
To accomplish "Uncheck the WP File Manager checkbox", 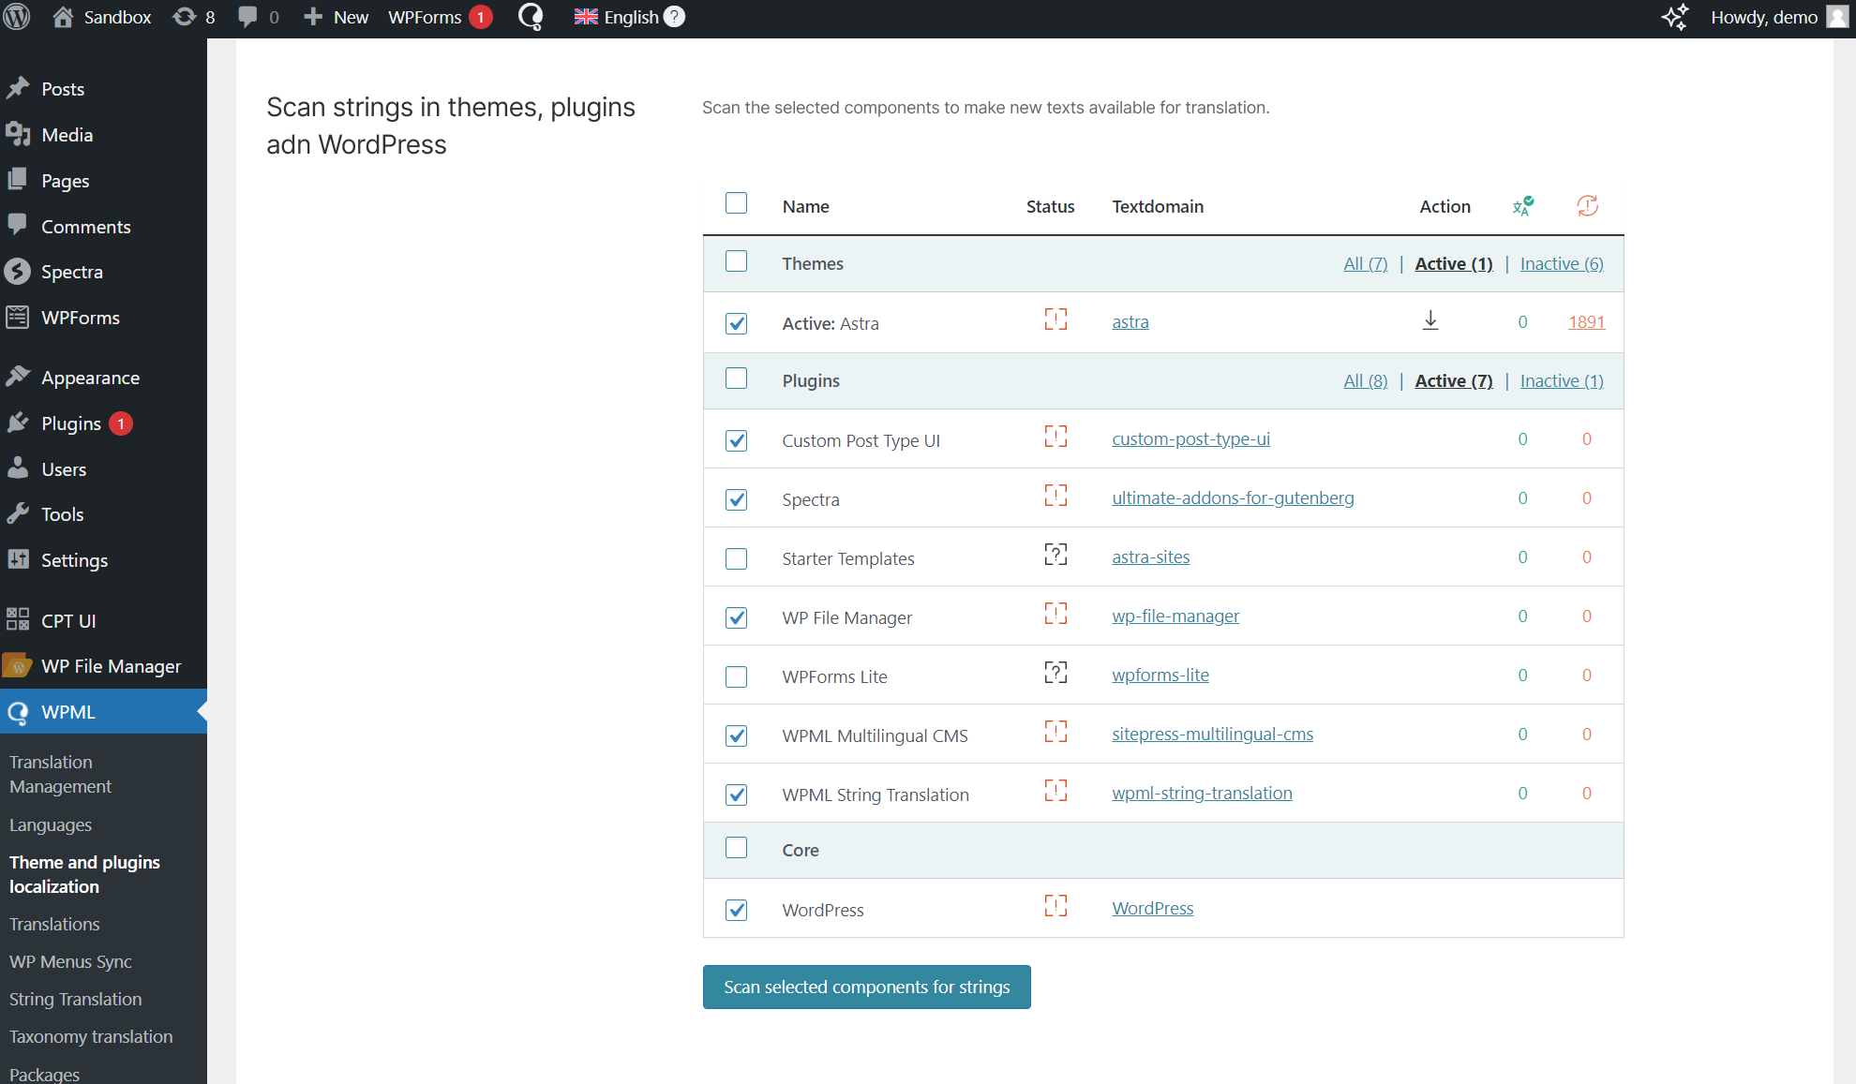I will (737, 617).
